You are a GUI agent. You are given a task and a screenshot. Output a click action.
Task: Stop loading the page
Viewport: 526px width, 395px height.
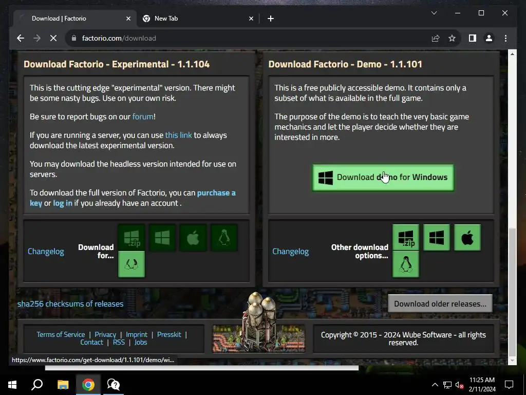tap(53, 38)
